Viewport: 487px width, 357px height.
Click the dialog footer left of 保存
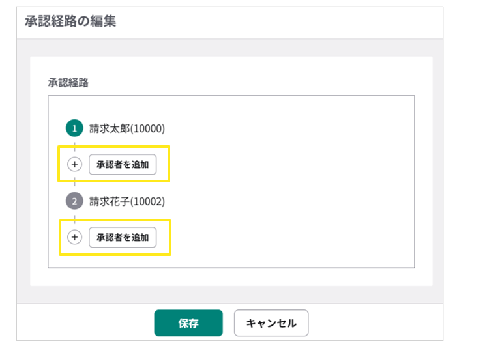85,322
